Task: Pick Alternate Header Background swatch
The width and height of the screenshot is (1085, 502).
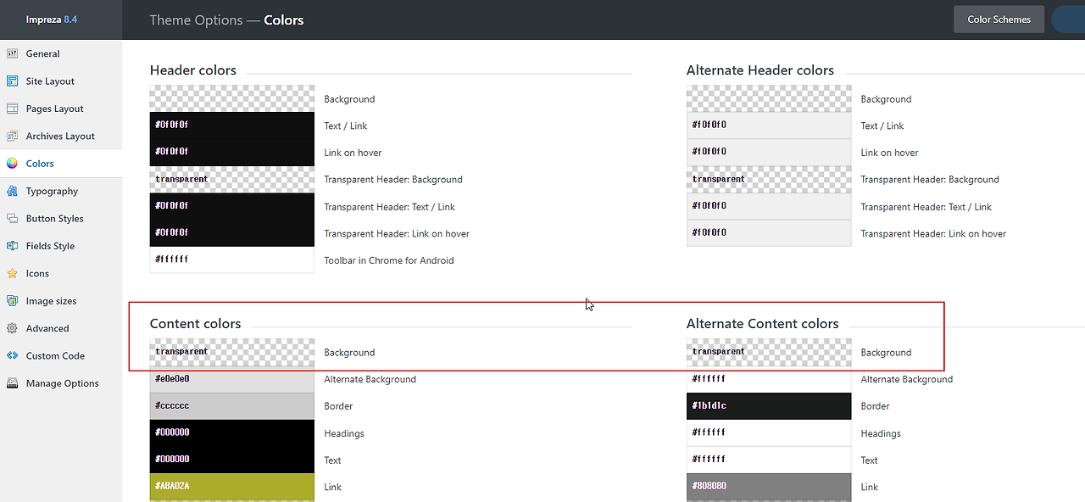Action: click(769, 98)
